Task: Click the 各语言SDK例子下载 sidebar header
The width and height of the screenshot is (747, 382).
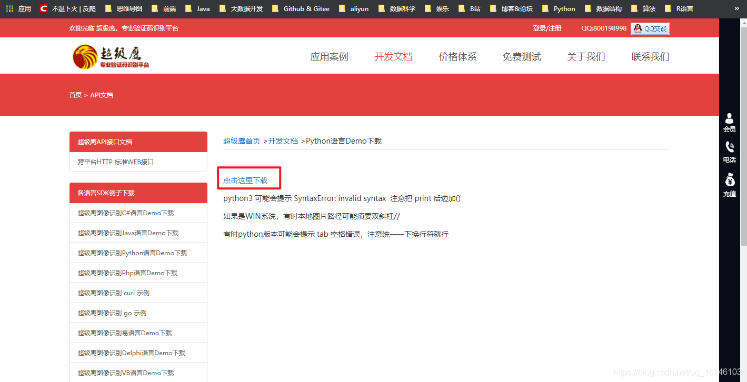Action: click(x=138, y=193)
